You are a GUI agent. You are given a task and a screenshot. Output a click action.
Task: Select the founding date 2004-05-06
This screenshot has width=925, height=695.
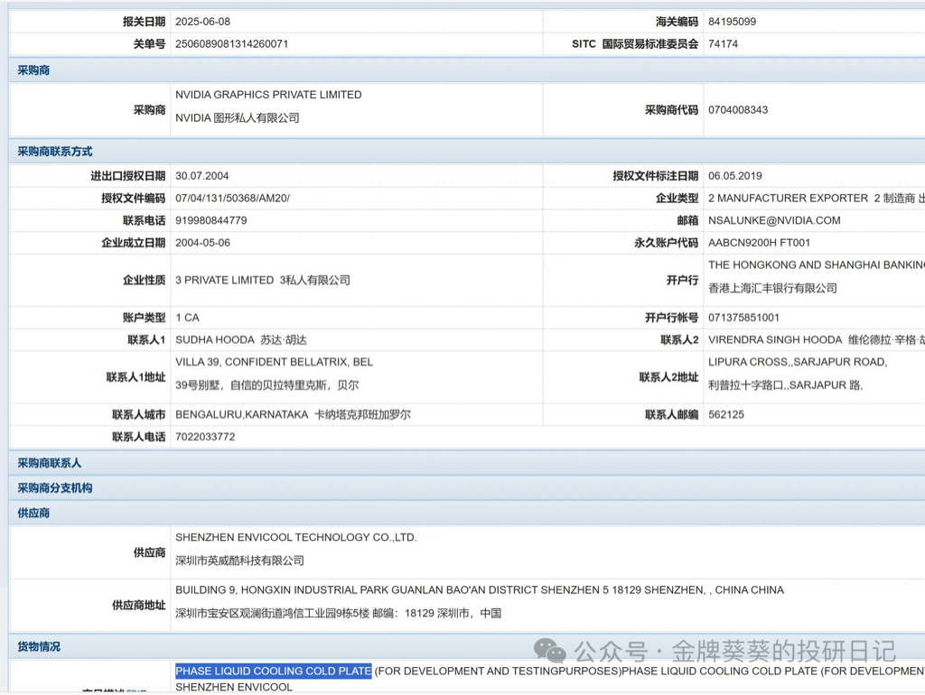click(202, 243)
